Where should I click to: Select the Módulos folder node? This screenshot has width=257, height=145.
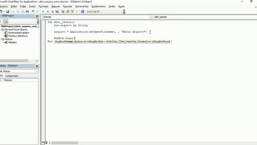(8, 39)
